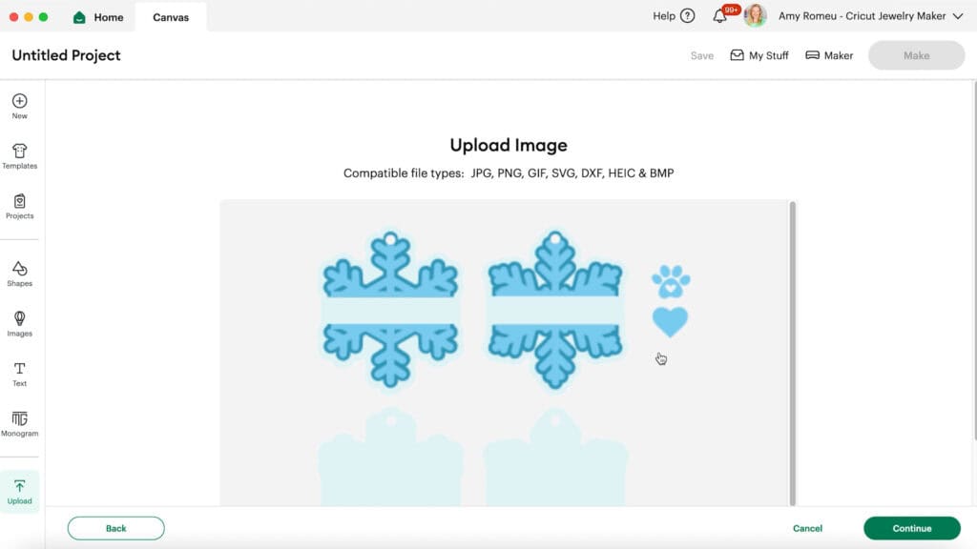Open the Projects sidebar icon
Viewport: 977px width, 549px height.
19,207
